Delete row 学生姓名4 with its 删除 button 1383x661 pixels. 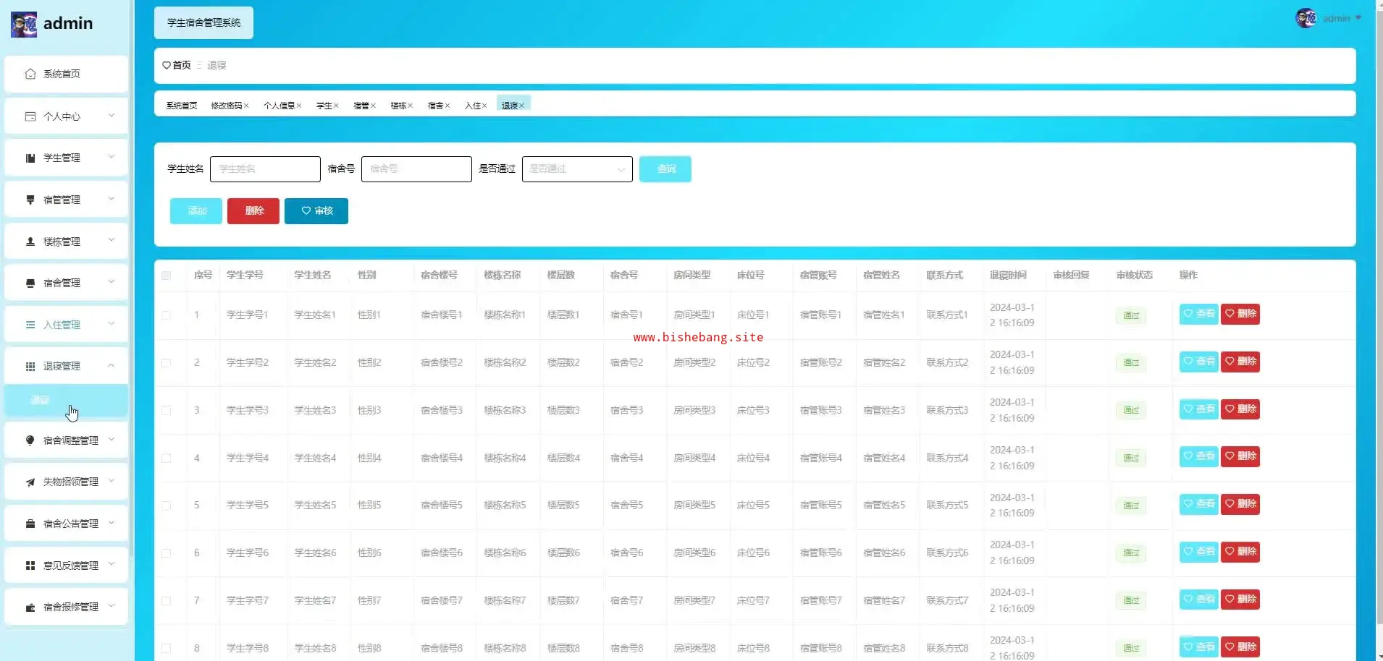1240,456
